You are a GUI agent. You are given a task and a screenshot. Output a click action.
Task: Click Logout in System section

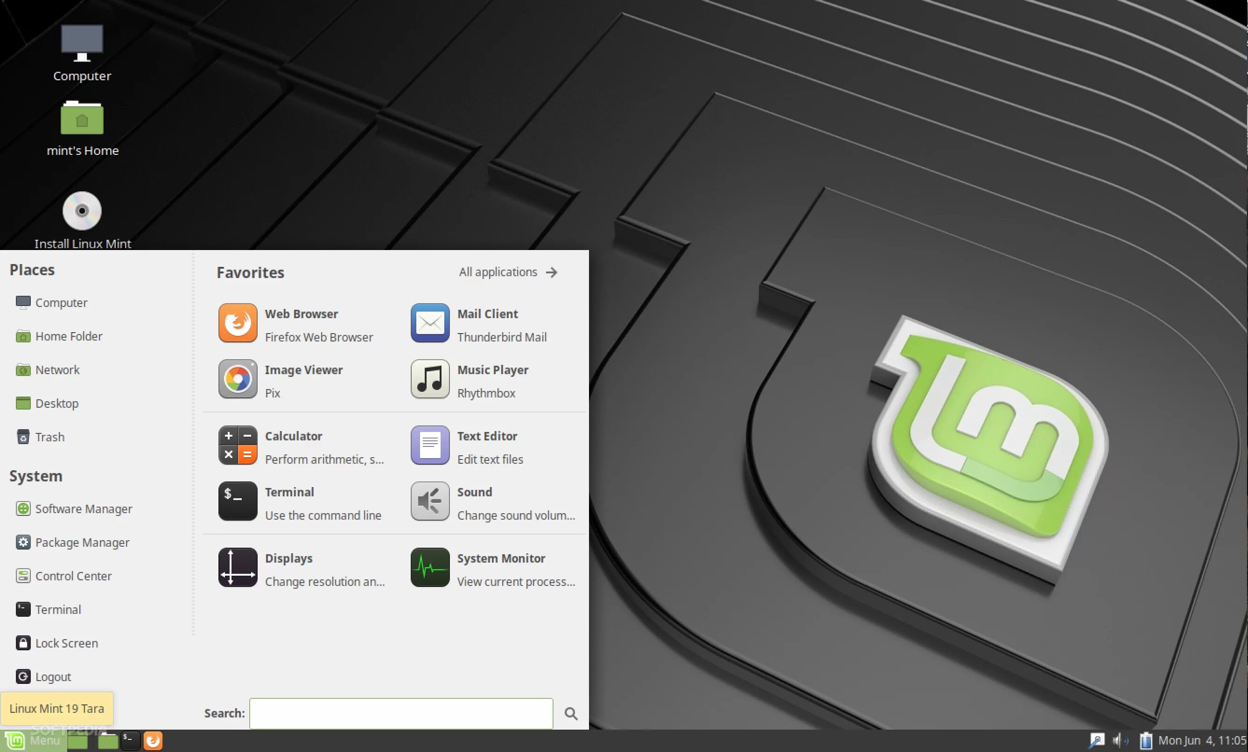pos(53,677)
